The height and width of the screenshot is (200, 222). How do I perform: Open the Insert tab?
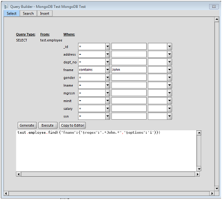coord(44,14)
